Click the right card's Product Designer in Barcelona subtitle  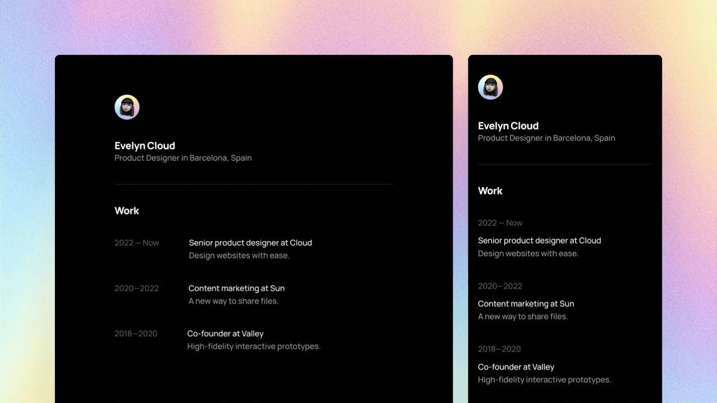coord(546,138)
